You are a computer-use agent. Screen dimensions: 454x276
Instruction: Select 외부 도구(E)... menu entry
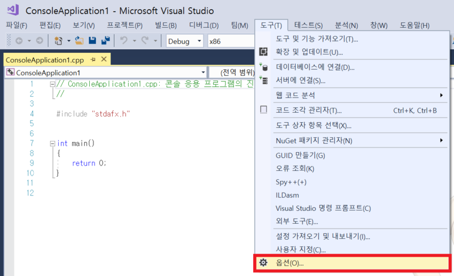coord(352,221)
